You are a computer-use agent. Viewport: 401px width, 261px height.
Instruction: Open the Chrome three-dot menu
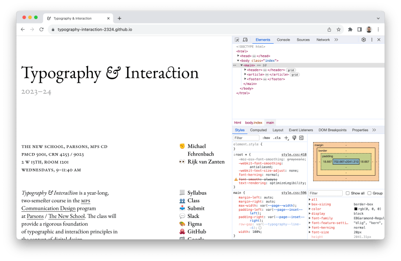coord(378,30)
